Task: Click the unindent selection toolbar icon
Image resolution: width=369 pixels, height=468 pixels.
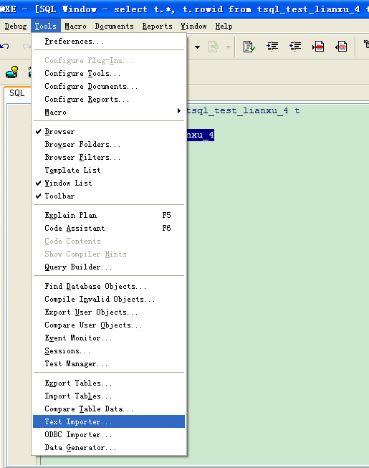Action: (295, 47)
